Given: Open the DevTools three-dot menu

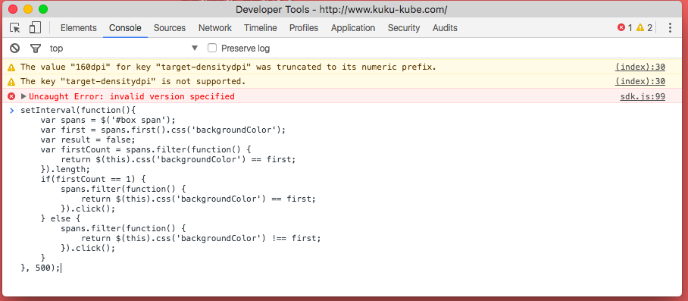Looking at the screenshot, I should pos(670,28).
